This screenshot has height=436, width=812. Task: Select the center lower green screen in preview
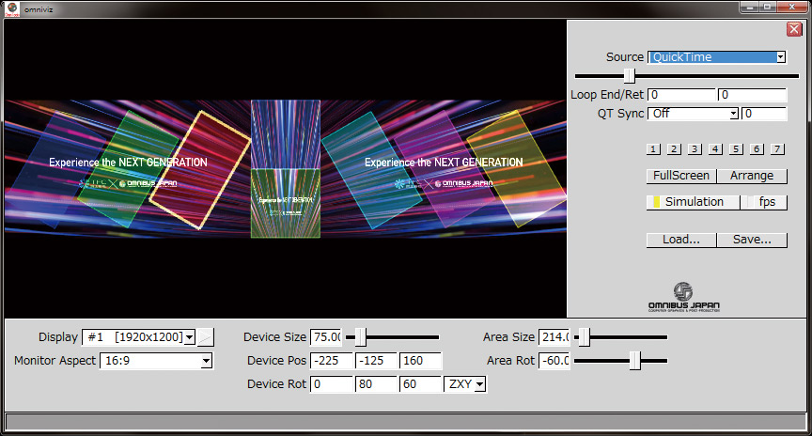(286, 203)
